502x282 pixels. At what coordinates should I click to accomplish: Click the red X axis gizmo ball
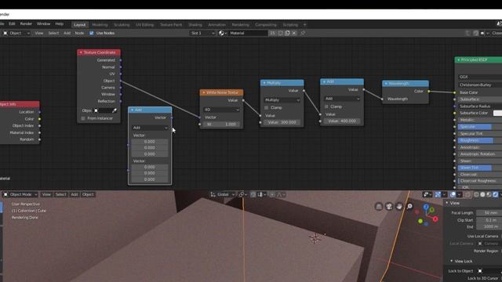(435, 219)
